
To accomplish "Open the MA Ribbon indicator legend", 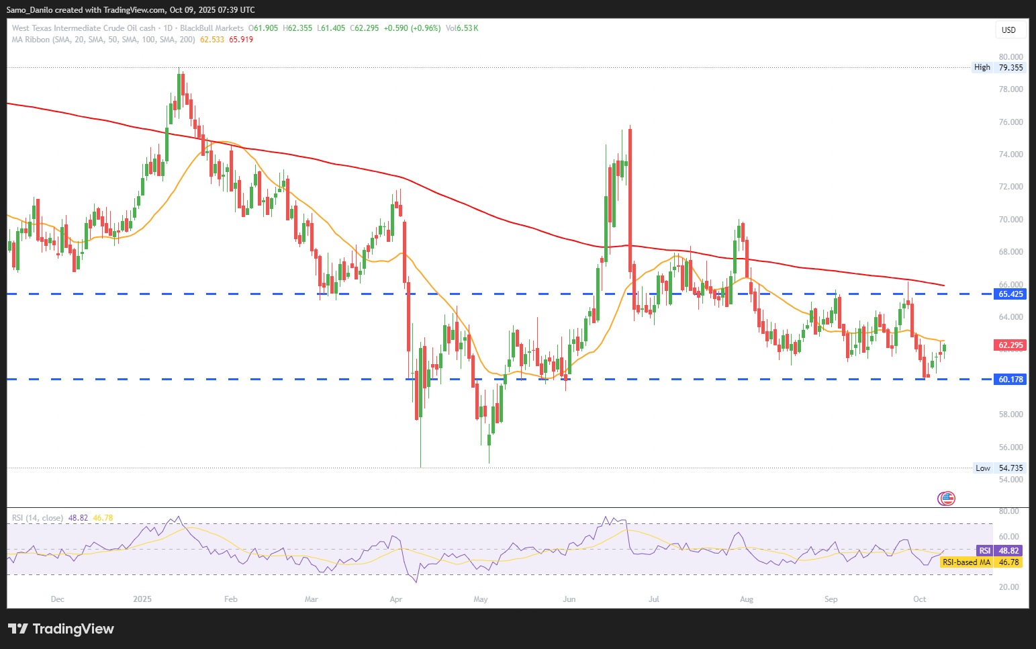I will pyautogui.click(x=103, y=40).
